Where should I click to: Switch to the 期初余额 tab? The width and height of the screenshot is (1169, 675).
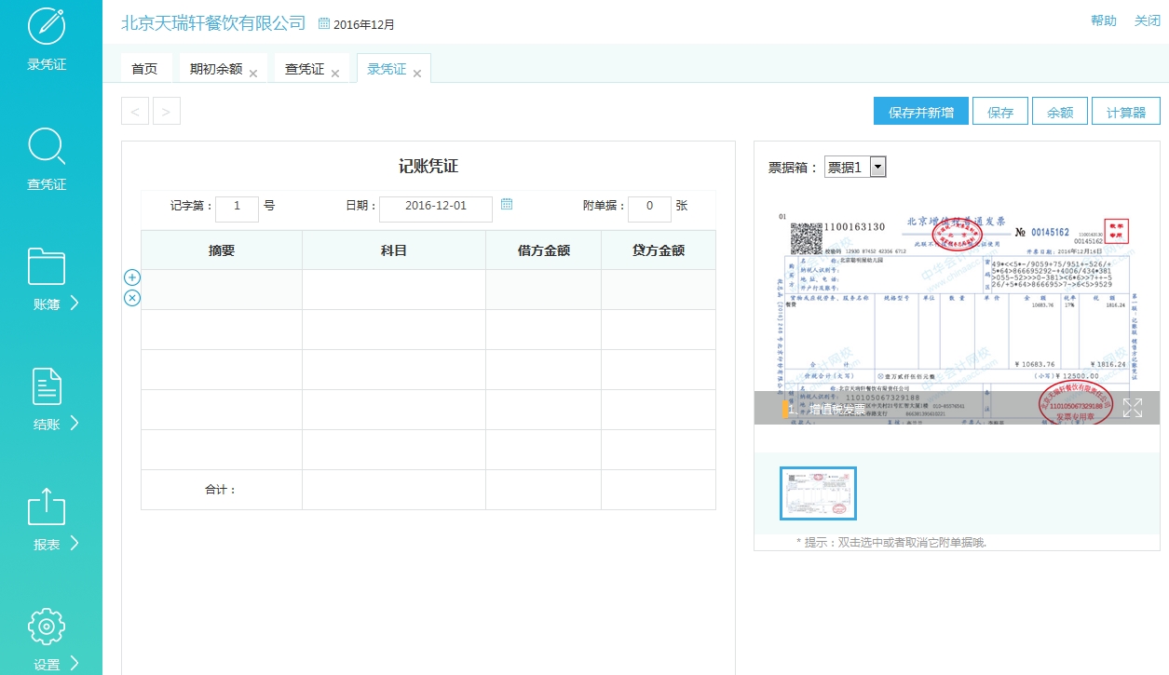point(216,69)
